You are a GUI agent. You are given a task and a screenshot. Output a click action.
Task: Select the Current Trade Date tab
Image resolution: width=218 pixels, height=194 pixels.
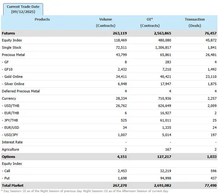23,9
